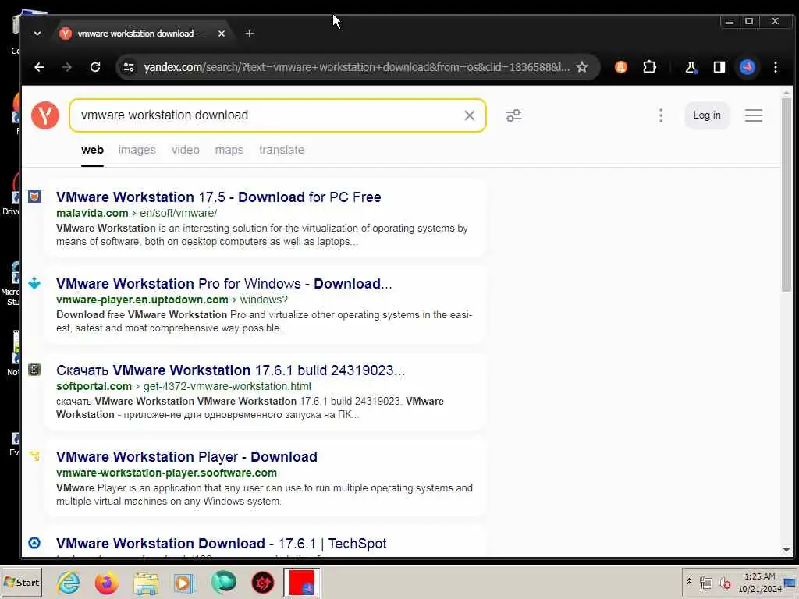Switch to the translate tab
Image resolution: width=799 pixels, height=599 pixels.
click(x=282, y=150)
